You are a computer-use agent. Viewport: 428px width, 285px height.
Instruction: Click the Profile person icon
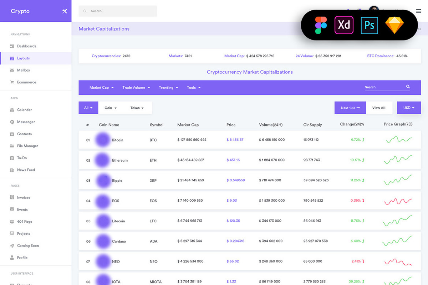(12, 258)
